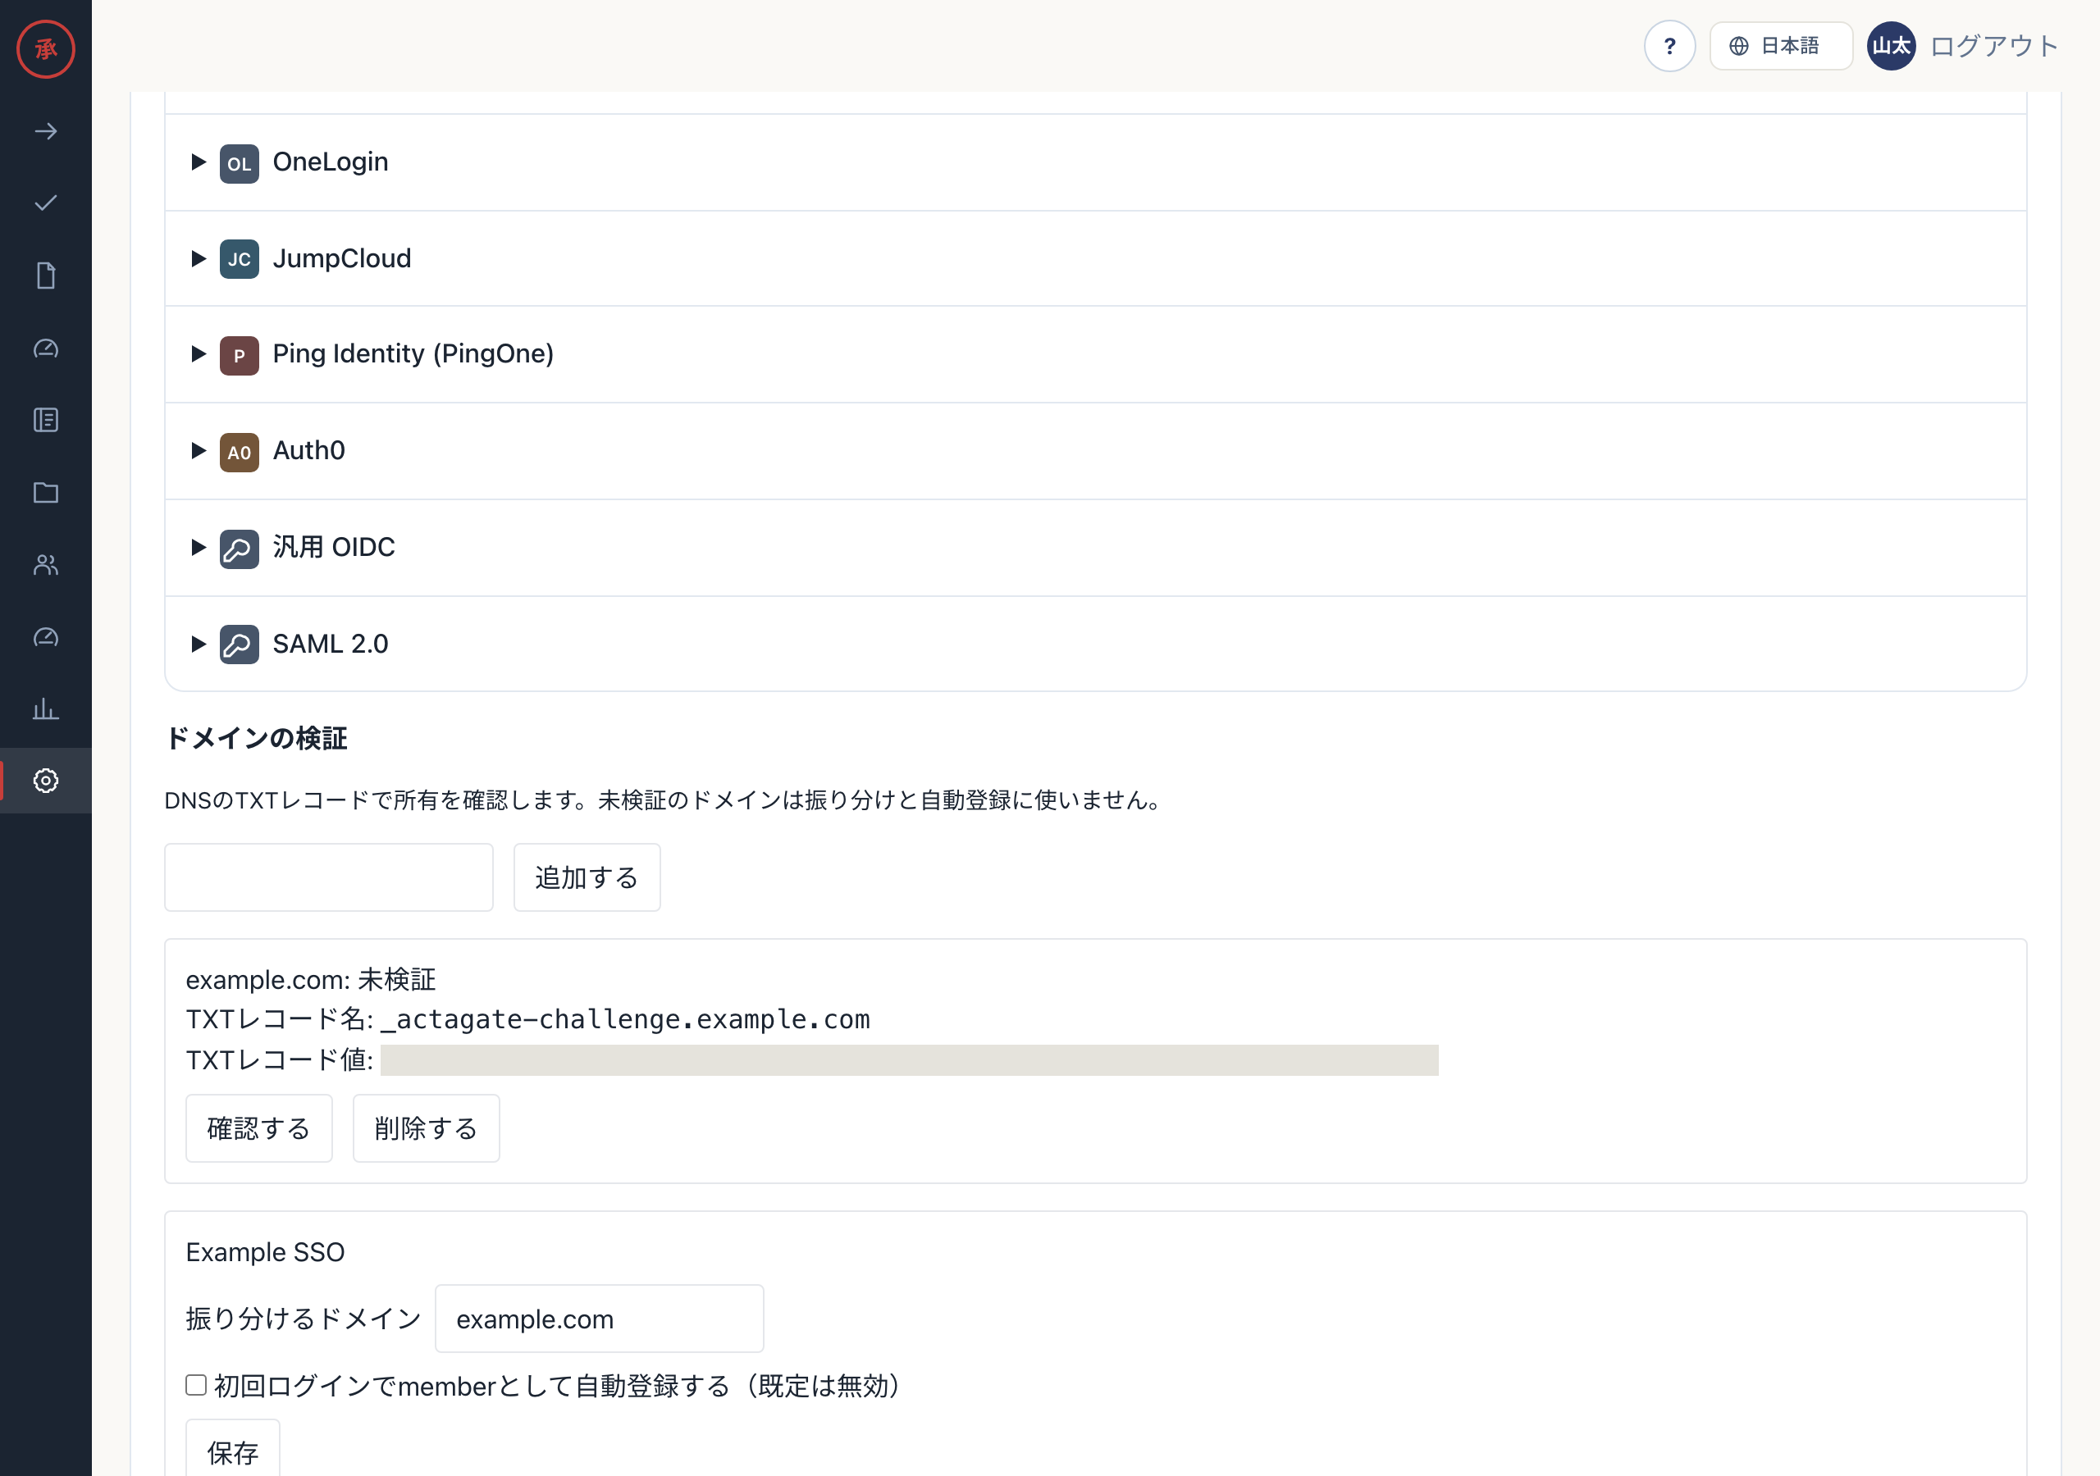Expand the sidebar with the arrow icon
The width and height of the screenshot is (2100, 1476).
46,132
